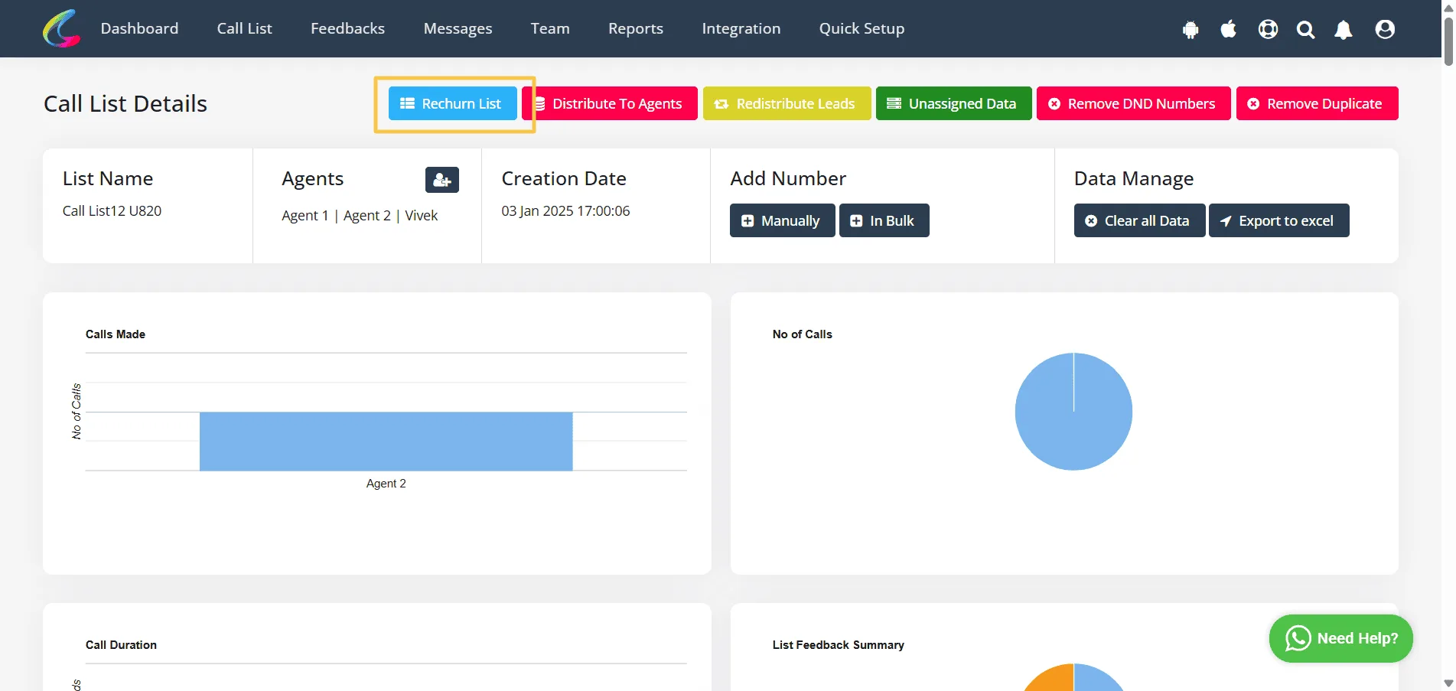Viewport: 1456px width, 691px height.
Task: Click the support lifebuoy icon
Action: coord(1268,29)
